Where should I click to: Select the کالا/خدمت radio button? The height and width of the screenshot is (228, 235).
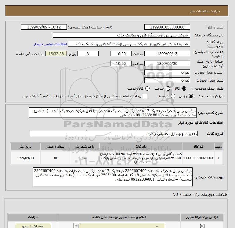click(147, 88)
